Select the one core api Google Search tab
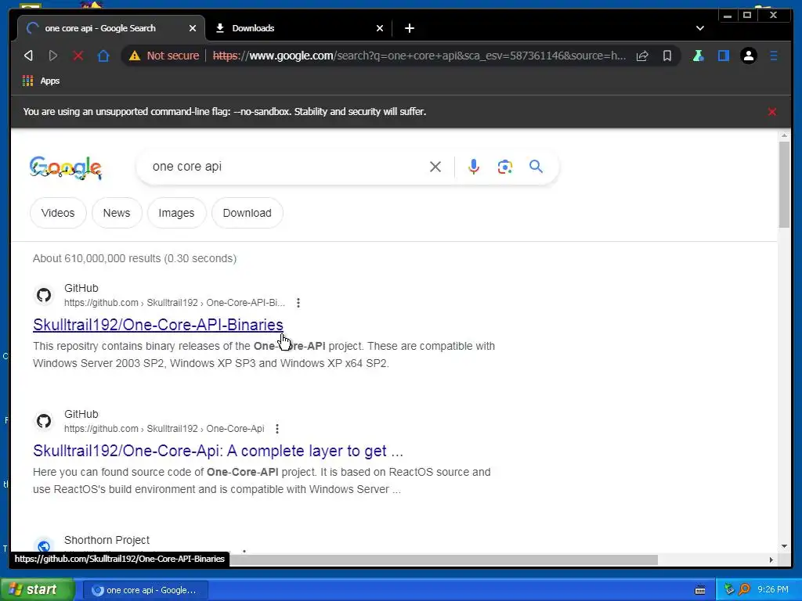The height and width of the screenshot is (601, 802). (111, 28)
